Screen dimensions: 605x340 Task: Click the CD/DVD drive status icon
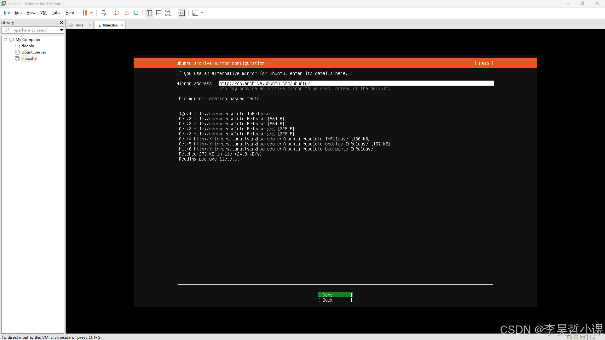576,337
